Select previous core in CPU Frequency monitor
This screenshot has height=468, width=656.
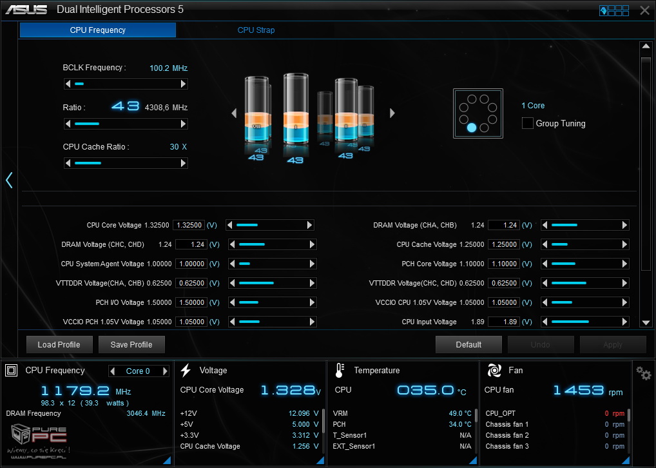(x=112, y=371)
